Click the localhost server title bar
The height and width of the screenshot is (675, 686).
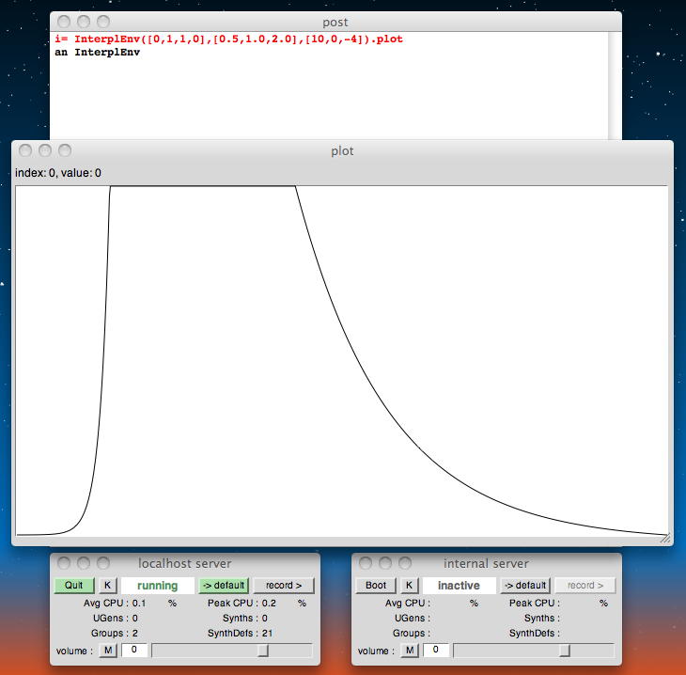click(x=185, y=563)
